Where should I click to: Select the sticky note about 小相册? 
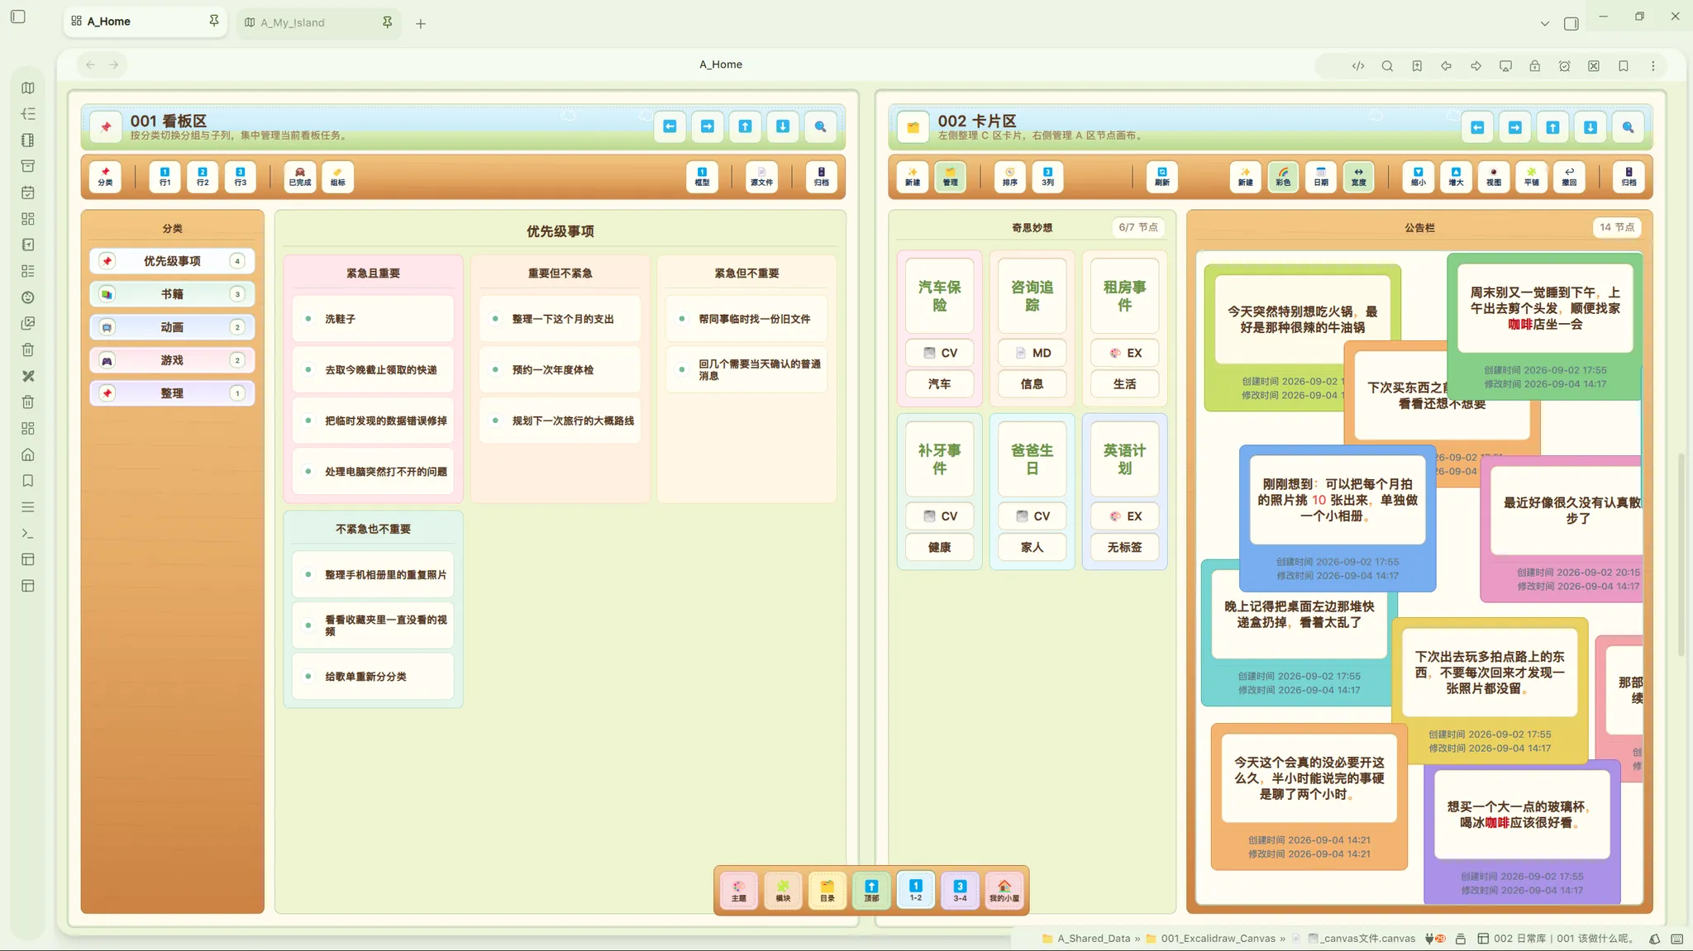click(x=1337, y=518)
